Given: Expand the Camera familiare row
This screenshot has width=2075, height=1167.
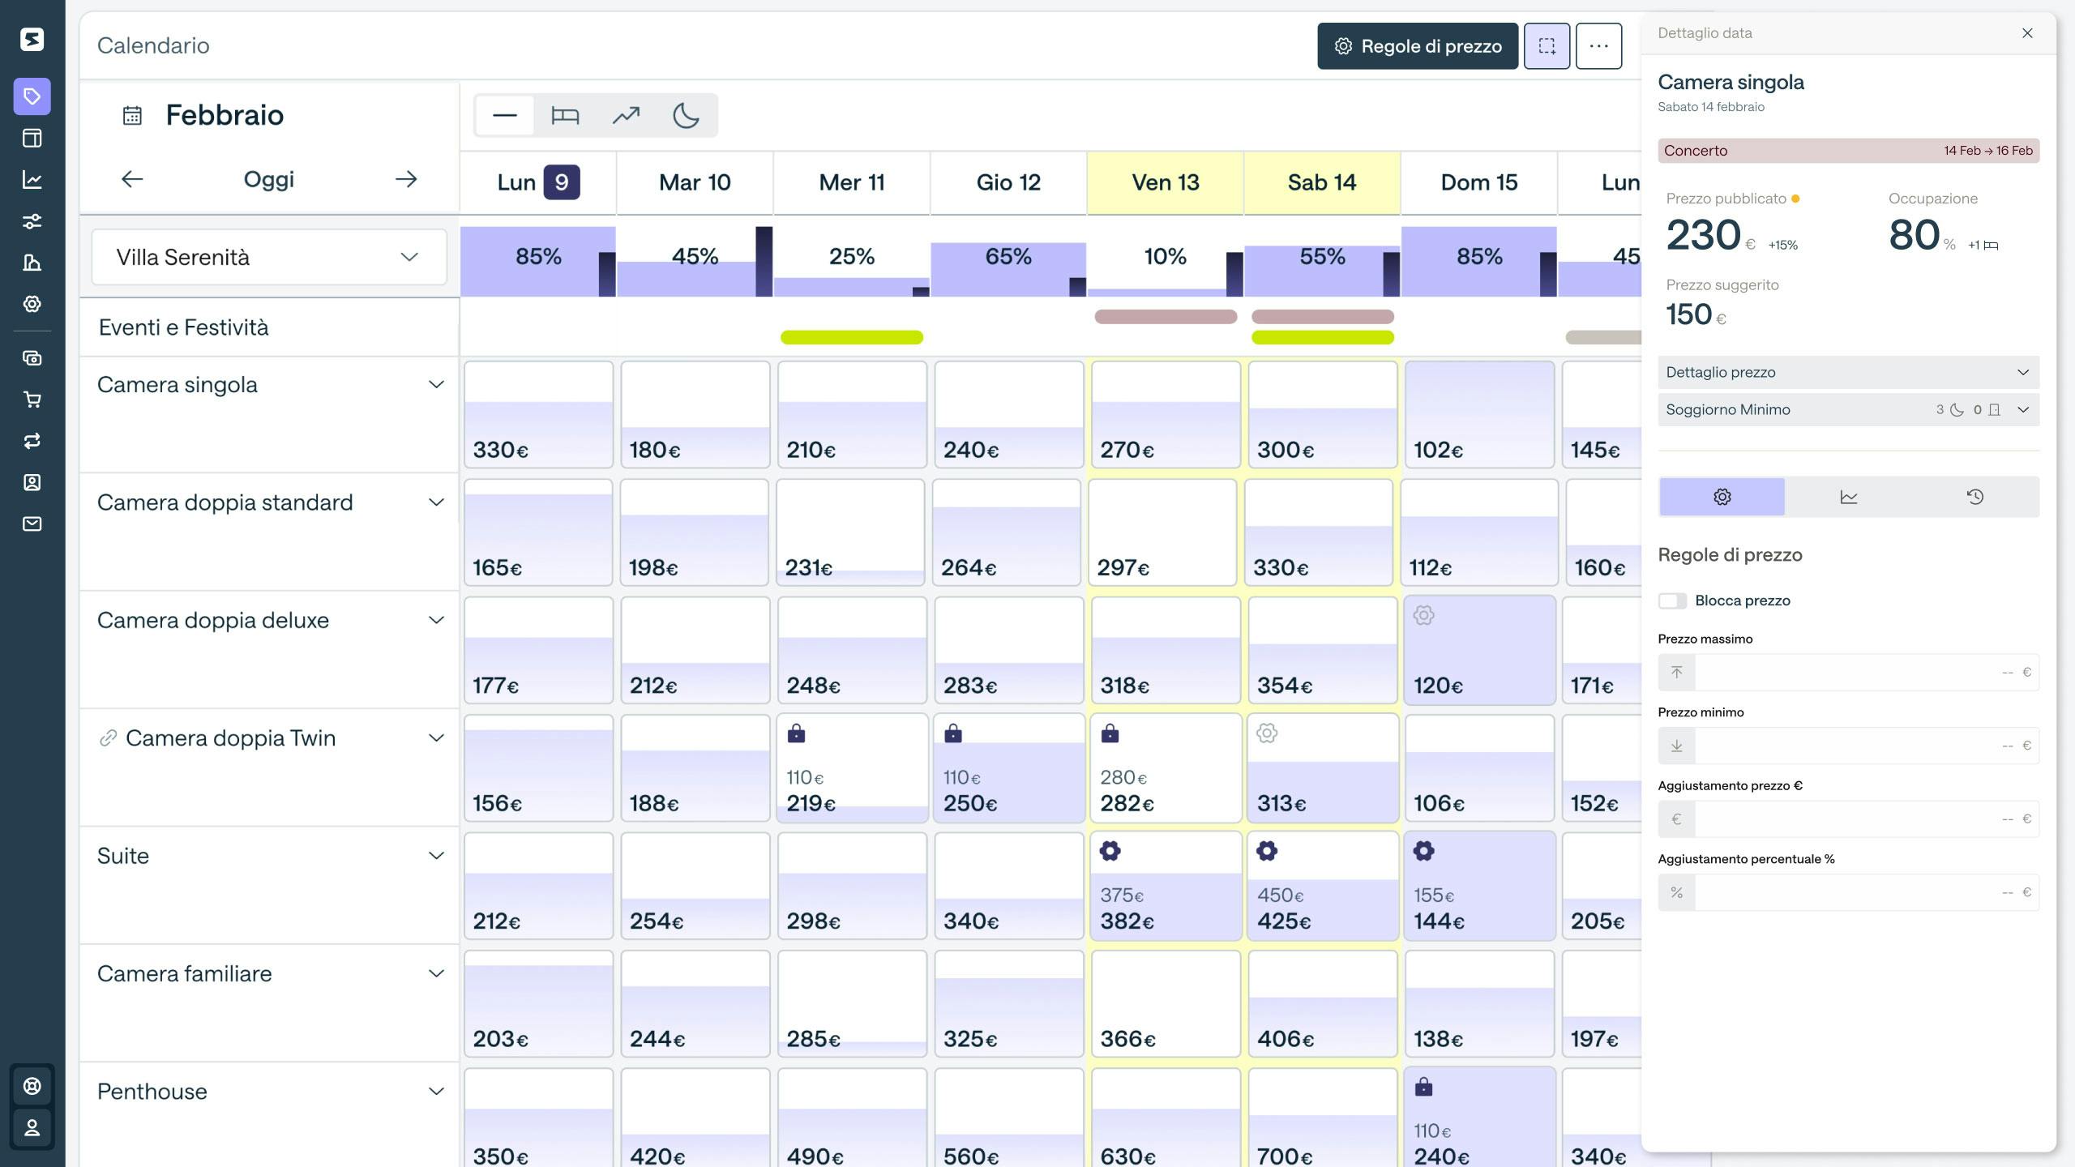Looking at the screenshot, I should pyautogui.click(x=436, y=973).
